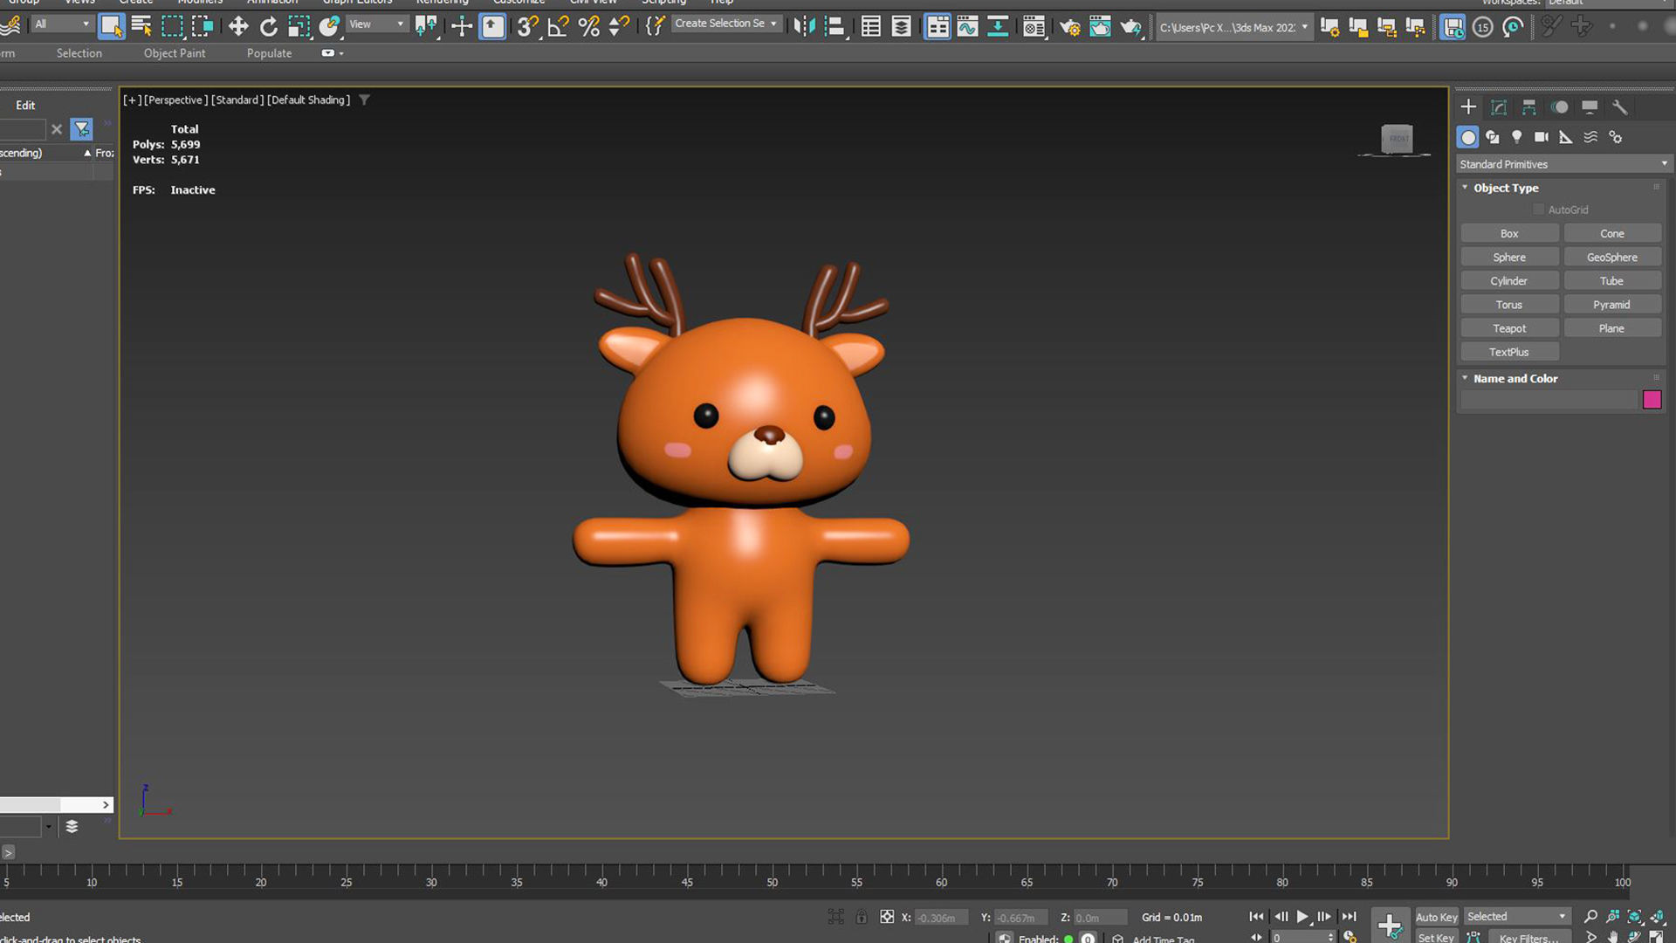Select the Cameras category icon
1676x943 pixels.
click(x=1542, y=137)
